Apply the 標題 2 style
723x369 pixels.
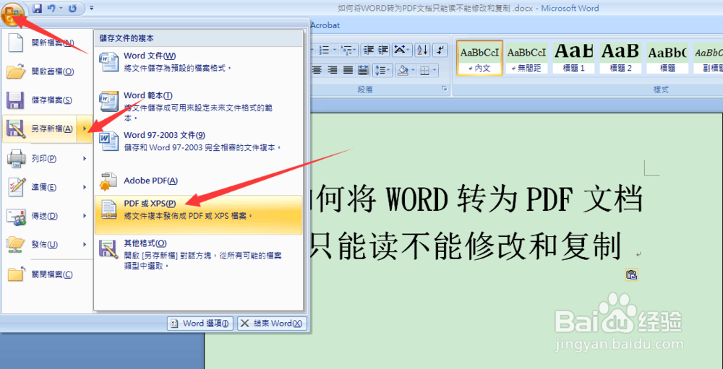tap(620, 58)
